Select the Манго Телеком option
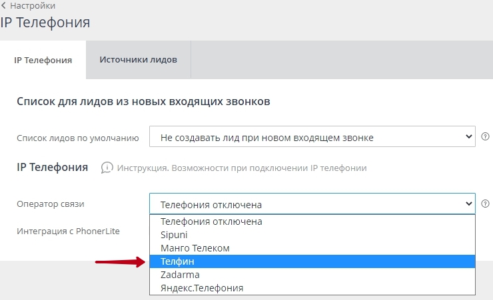Screen dimensions: 493x300 [x=195, y=248]
